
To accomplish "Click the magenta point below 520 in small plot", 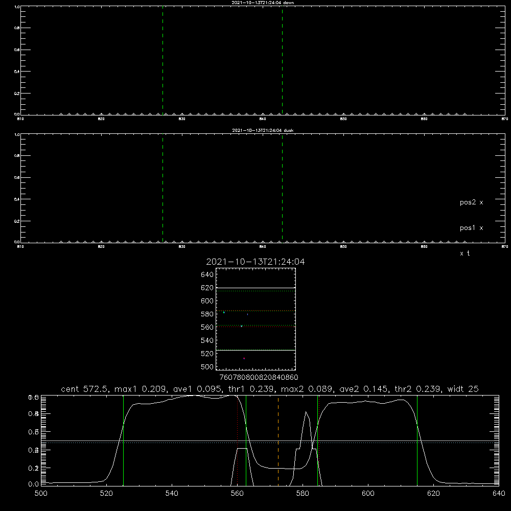I will pyautogui.click(x=244, y=359).
